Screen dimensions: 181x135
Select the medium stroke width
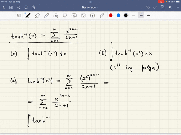coord(141,15)
